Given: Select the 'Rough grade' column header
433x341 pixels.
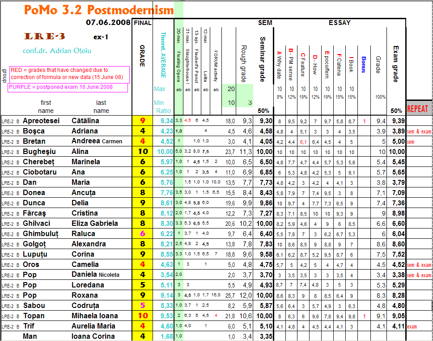Looking at the screenshot, I should tap(243, 64).
